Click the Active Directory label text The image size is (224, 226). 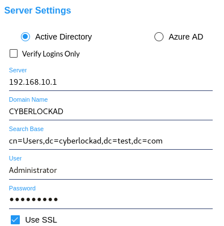click(x=63, y=37)
